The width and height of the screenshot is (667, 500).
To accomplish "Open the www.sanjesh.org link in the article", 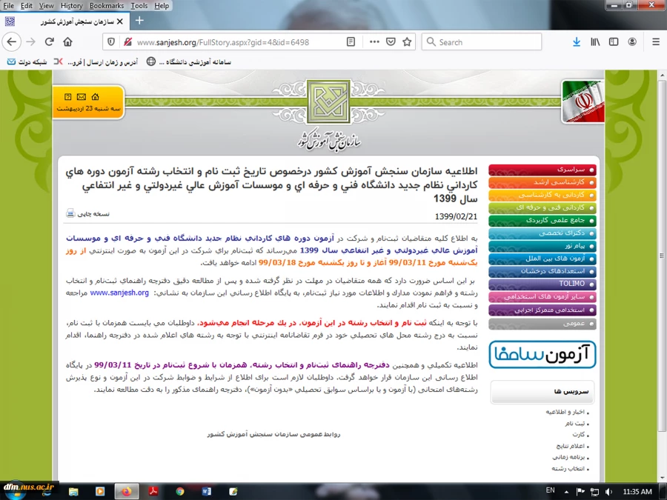I will [x=119, y=293].
